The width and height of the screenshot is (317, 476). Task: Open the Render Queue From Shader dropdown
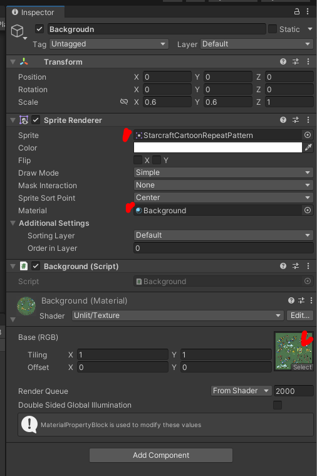241,391
